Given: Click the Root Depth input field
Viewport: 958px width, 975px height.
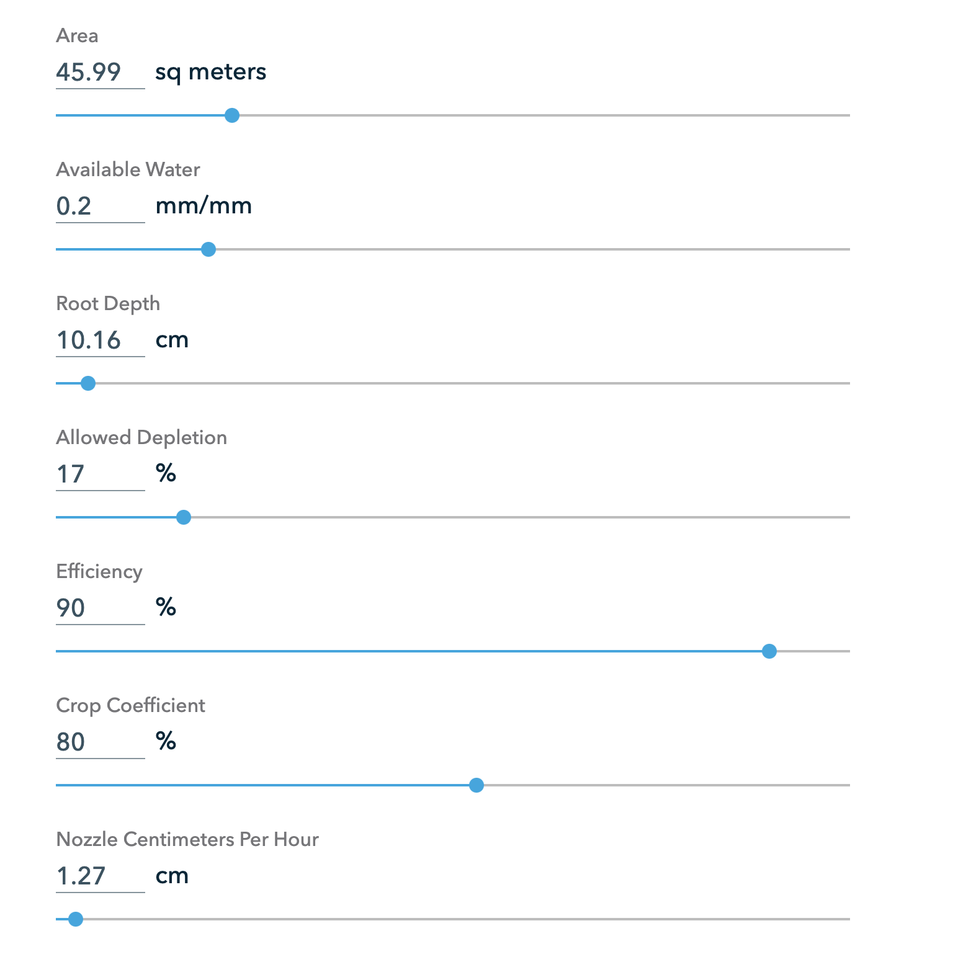Looking at the screenshot, I should click(x=100, y=341).
